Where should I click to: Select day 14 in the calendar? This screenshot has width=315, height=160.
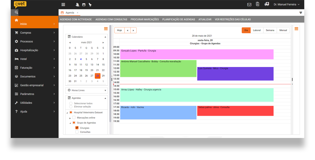click(97, 65)
